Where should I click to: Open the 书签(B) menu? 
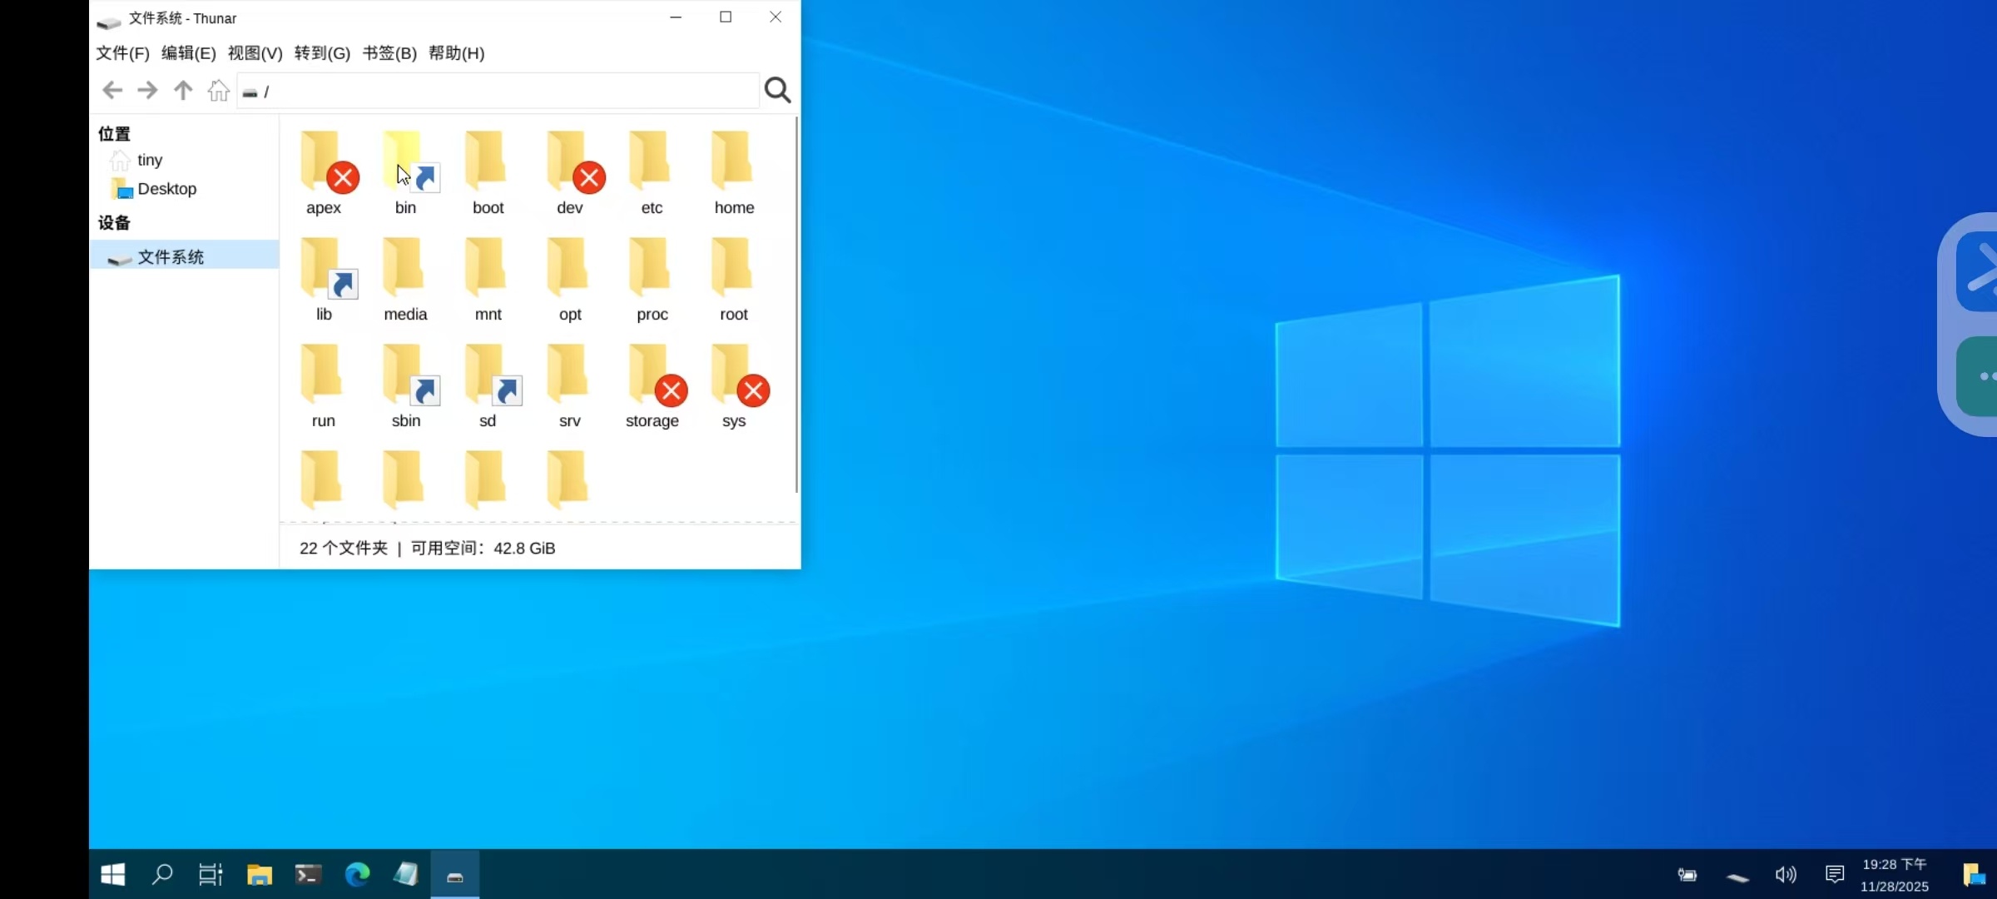(389, 53)
